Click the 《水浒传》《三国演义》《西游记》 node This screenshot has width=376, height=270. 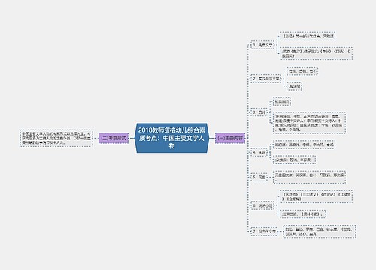click(x=316, y=196)
